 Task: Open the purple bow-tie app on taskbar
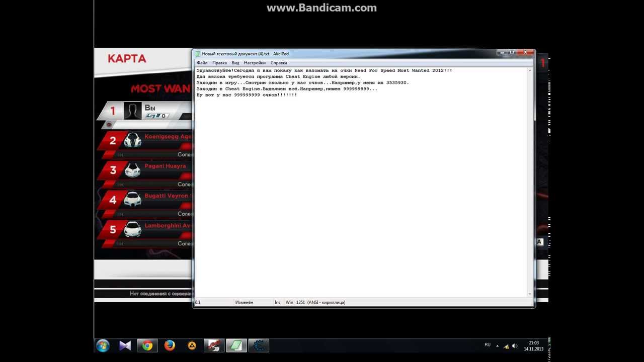click(125, 345)
